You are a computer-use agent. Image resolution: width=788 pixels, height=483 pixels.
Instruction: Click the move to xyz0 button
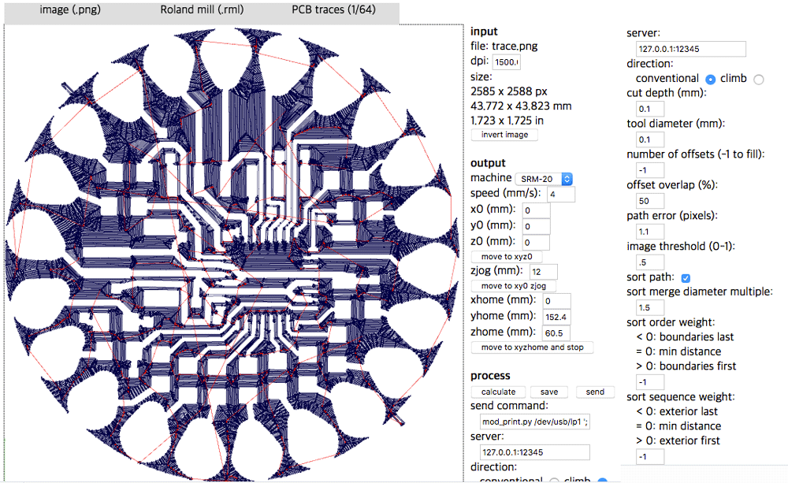point(507,257)
